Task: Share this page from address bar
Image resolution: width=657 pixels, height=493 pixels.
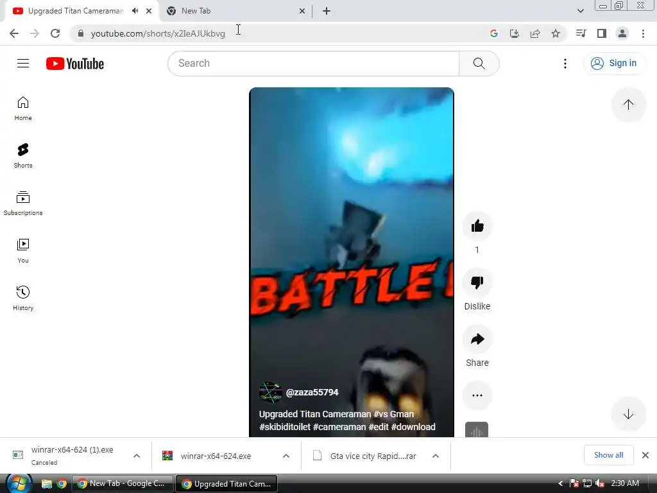Action: 535,33
